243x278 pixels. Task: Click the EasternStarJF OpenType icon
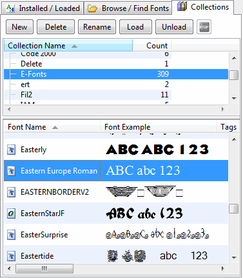pos(11,213)
